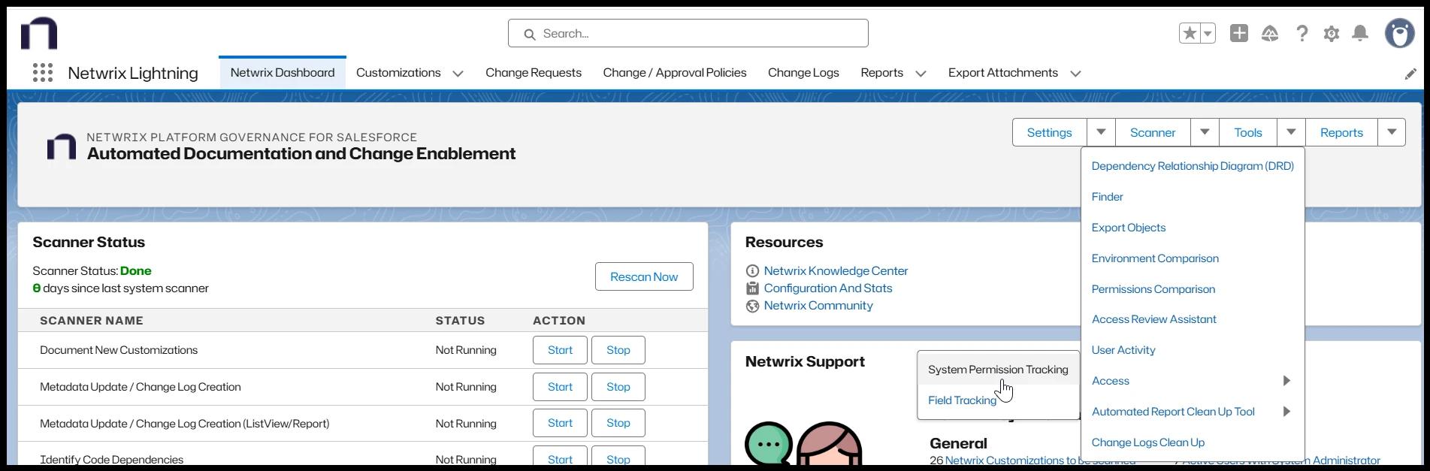Viewport: 1430px width, 471px height.
Task: Open Configuration And Stats link
Action: (828, 288)
